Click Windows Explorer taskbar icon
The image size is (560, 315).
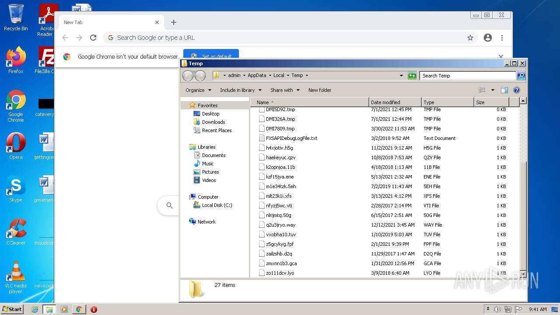click(x=49, y=309)
